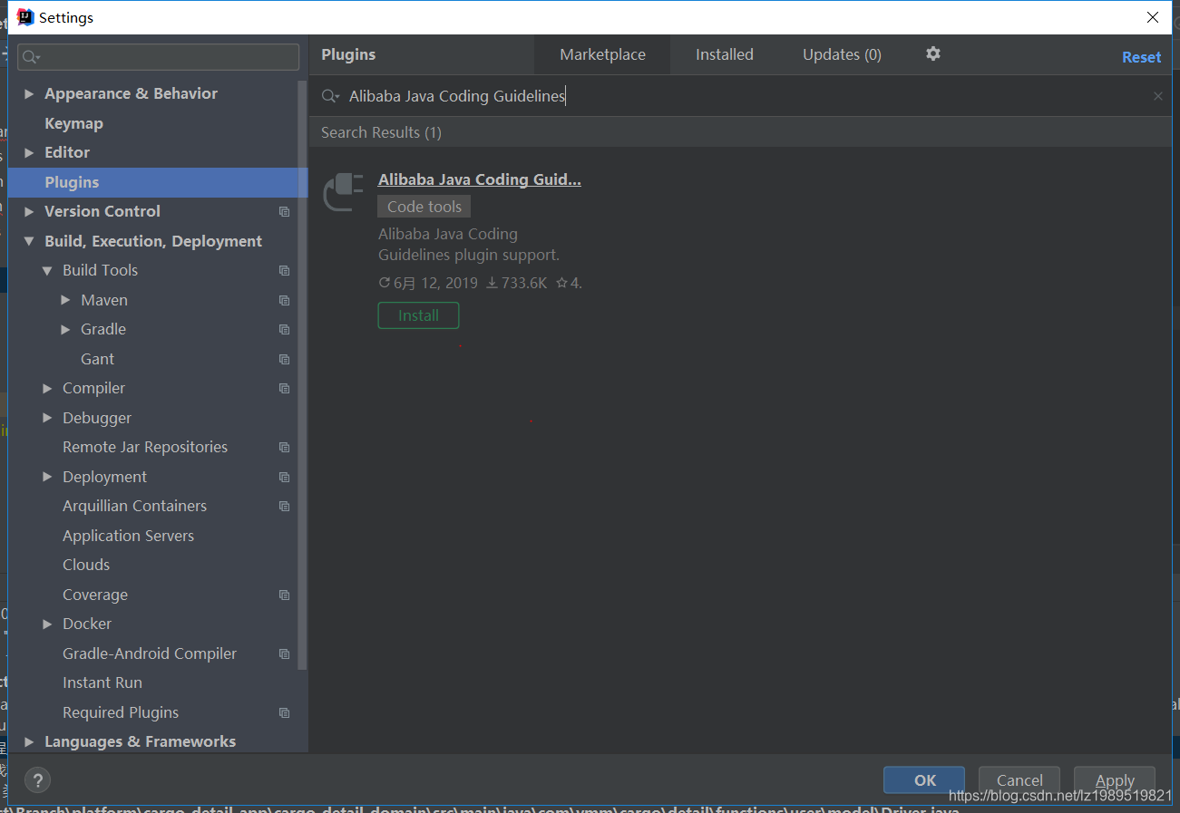
Task: Click project-level icon beside Gant
Action: click(285, 359)
